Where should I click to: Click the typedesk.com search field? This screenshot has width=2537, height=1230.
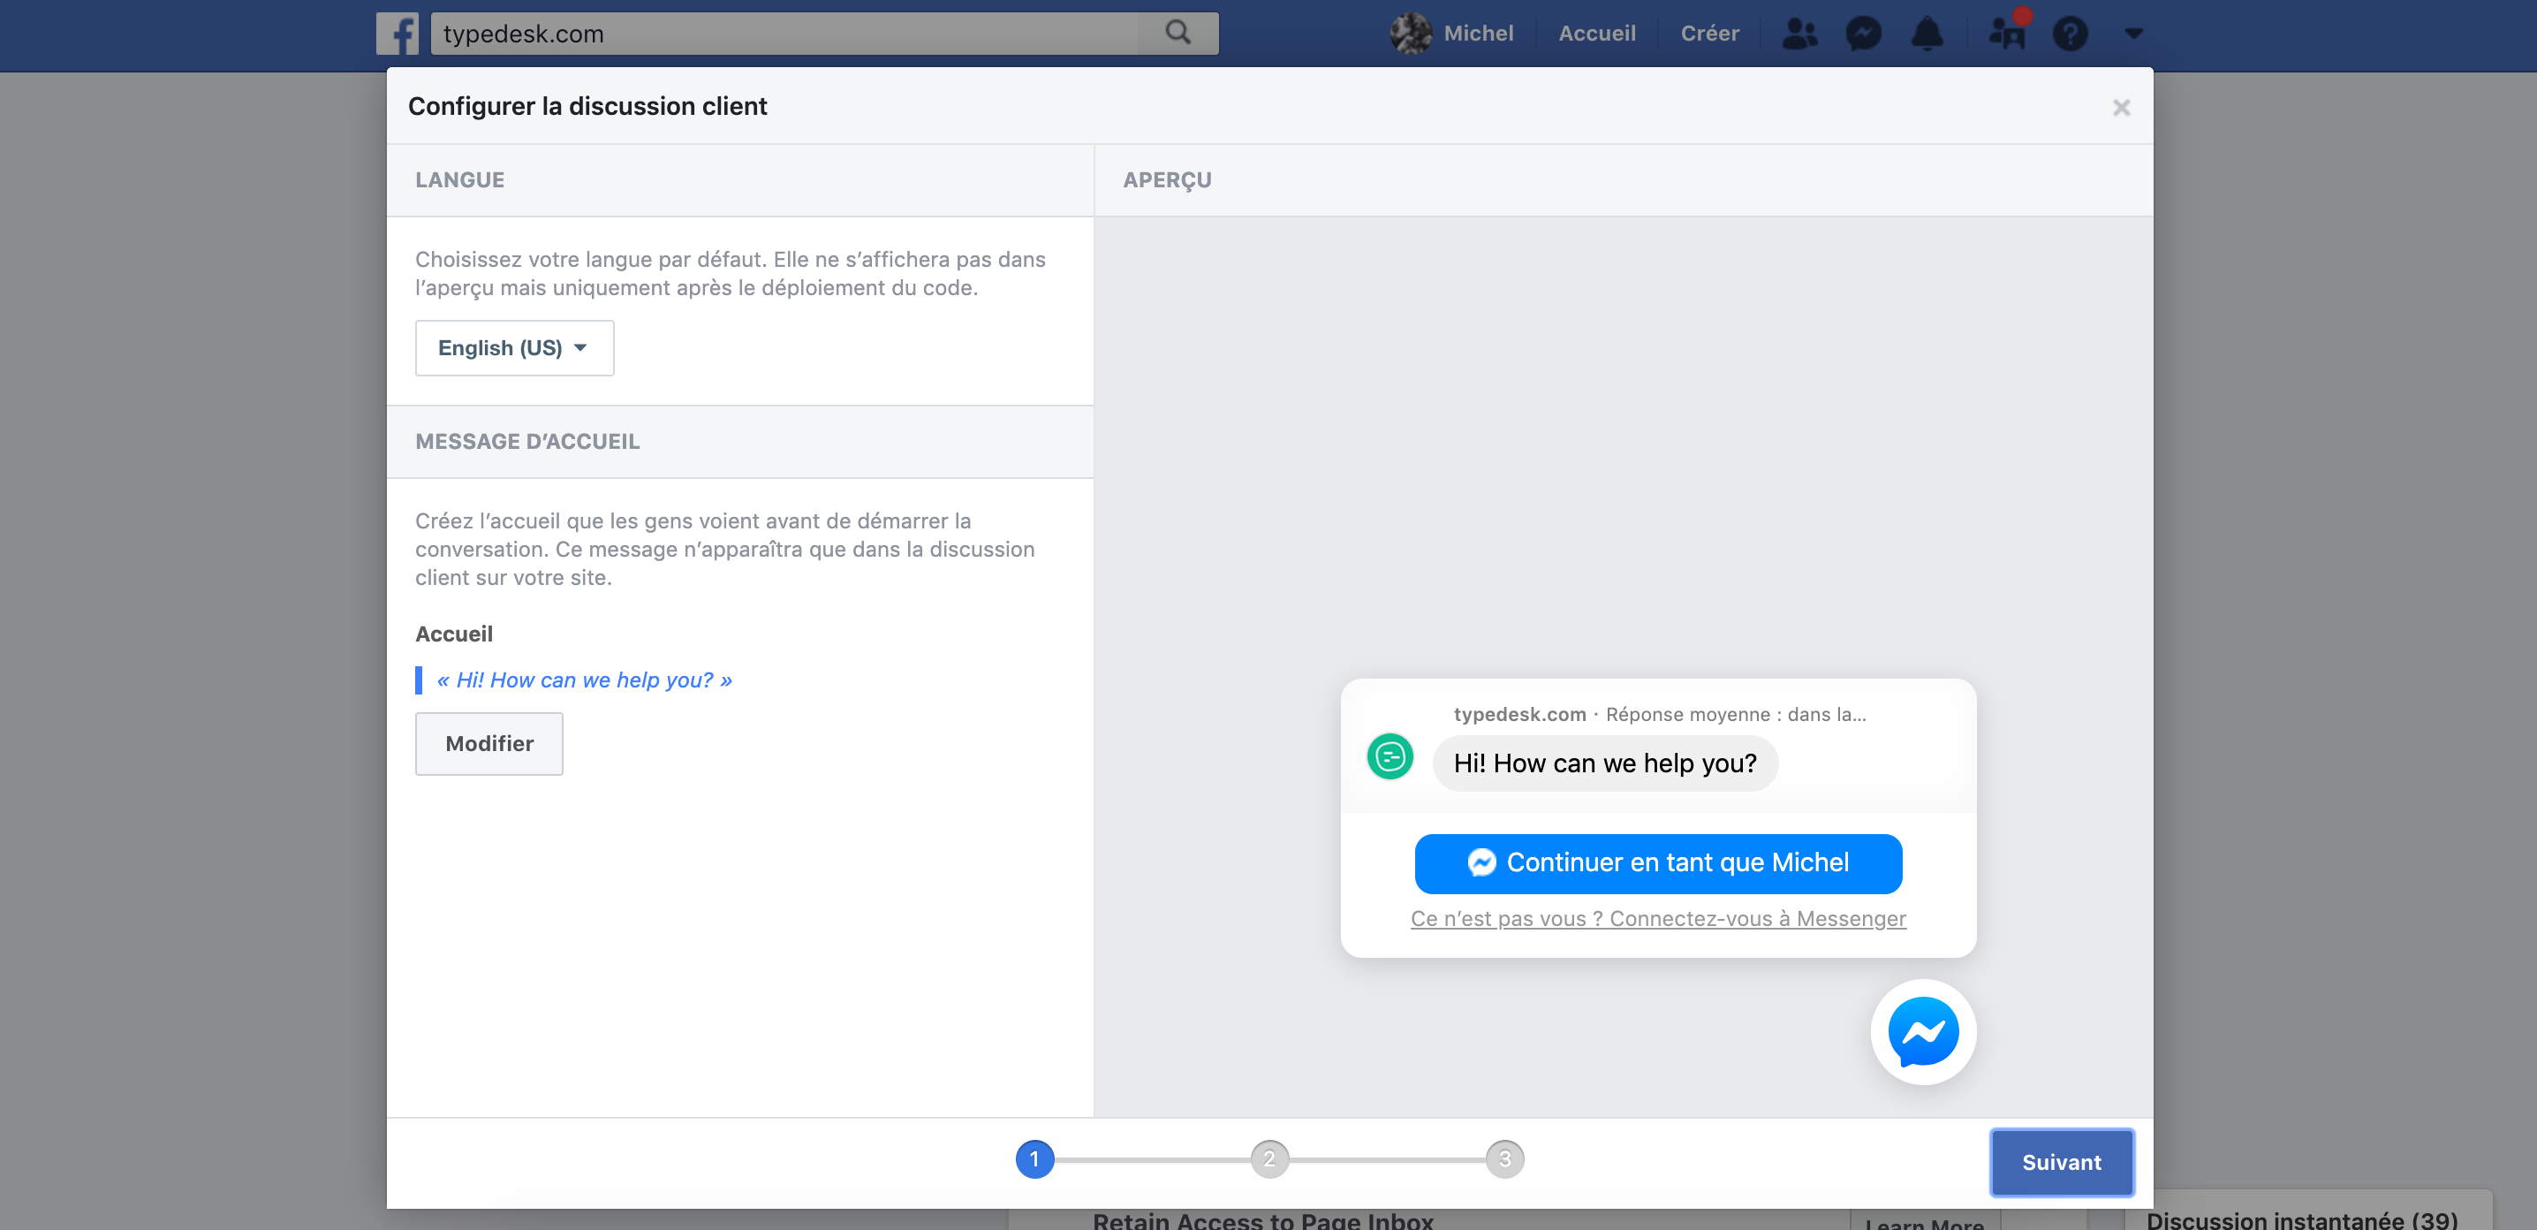783,34
